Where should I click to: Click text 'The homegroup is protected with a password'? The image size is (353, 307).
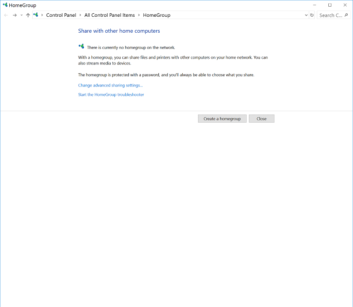click(x=119, y=75)
